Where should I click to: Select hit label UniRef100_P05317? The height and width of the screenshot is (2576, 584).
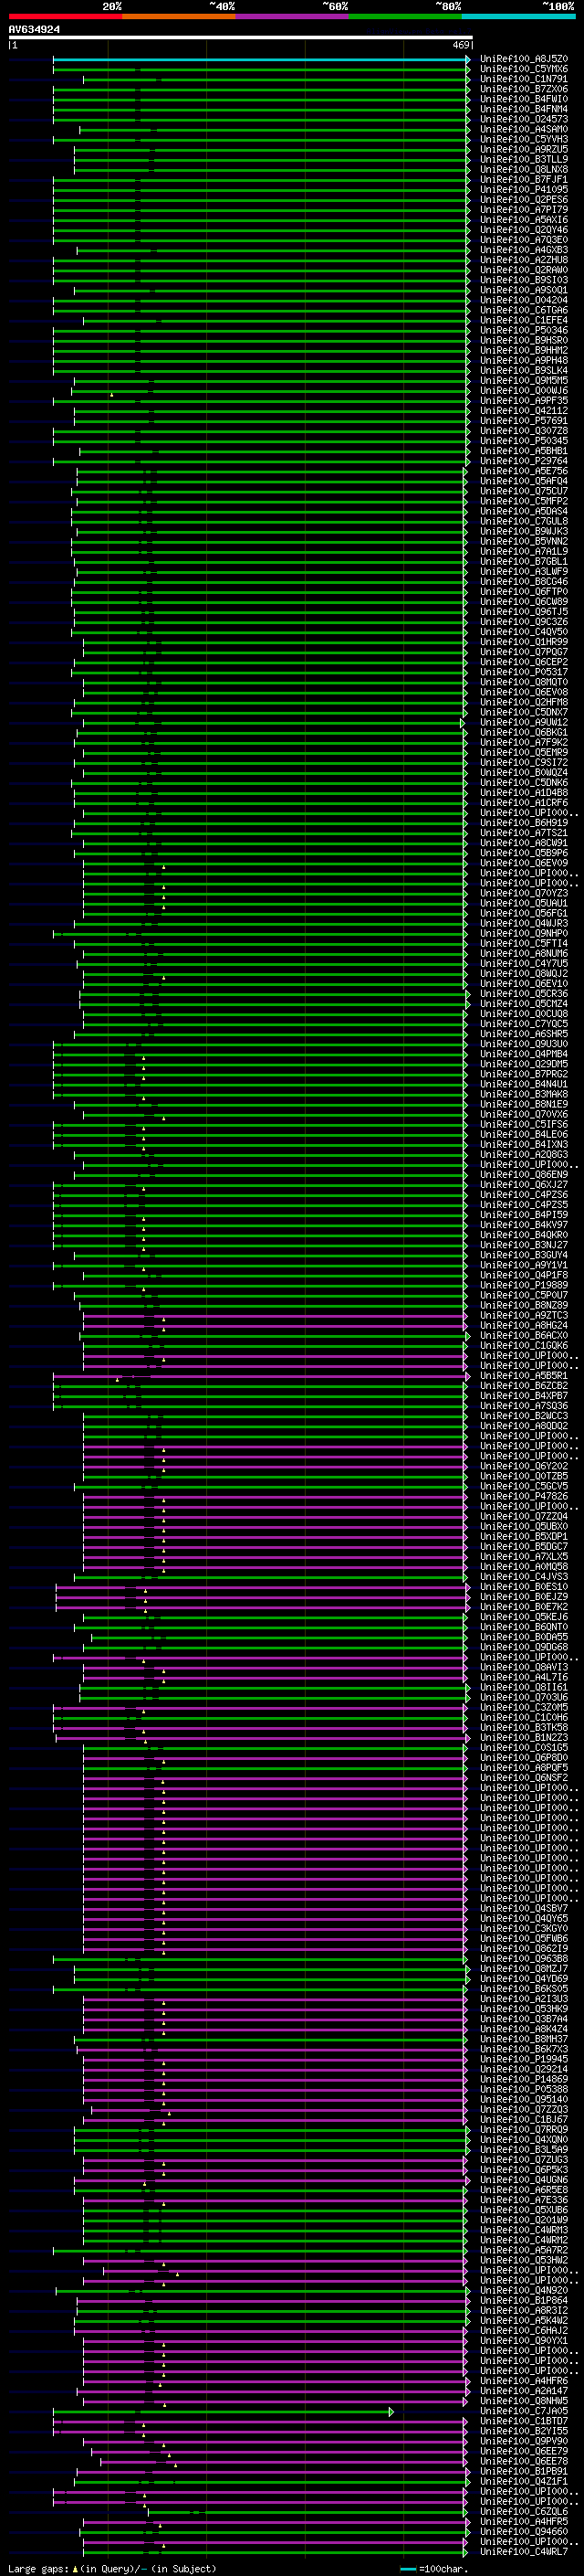(x=523, y=672)
